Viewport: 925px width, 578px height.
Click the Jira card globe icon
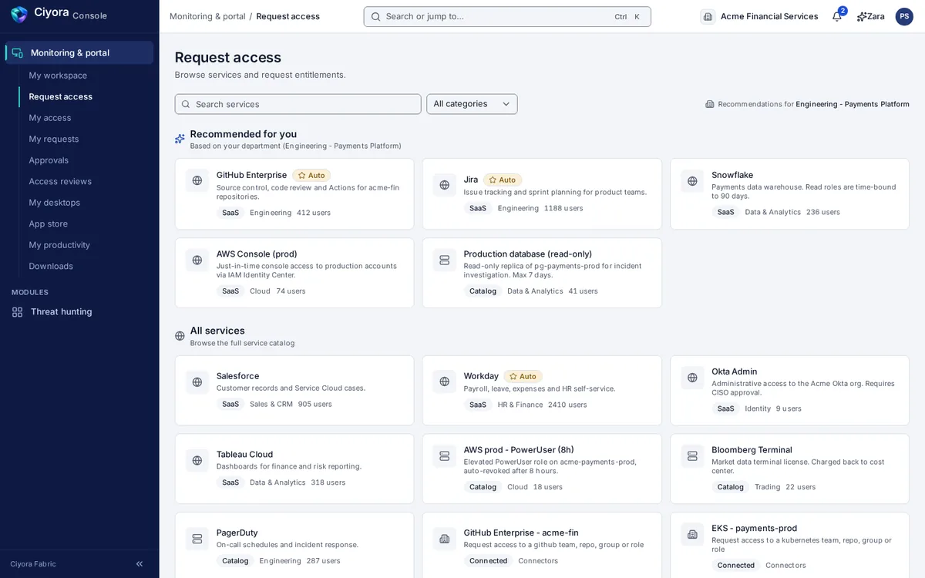pos(444,185)
